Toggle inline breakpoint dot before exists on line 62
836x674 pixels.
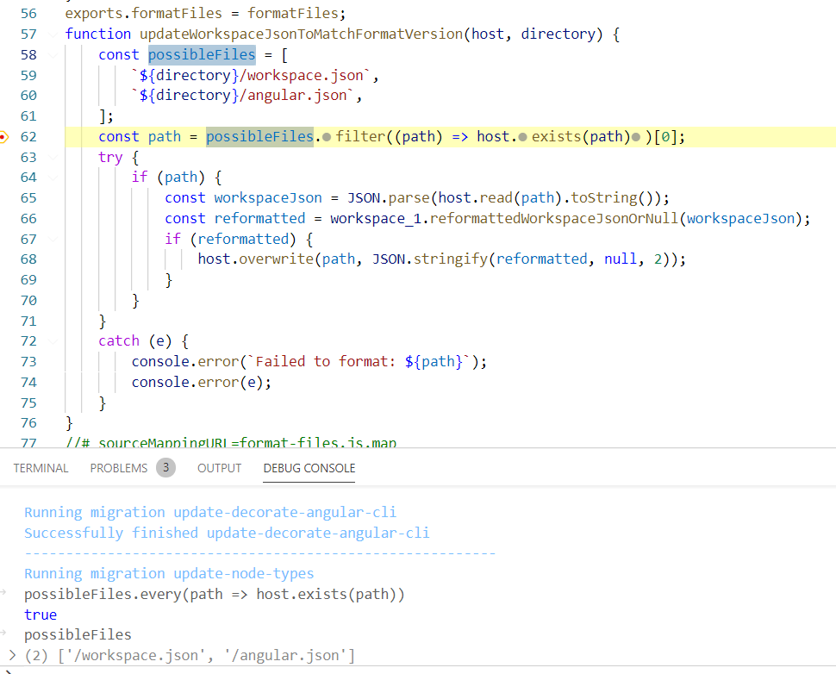523,138
